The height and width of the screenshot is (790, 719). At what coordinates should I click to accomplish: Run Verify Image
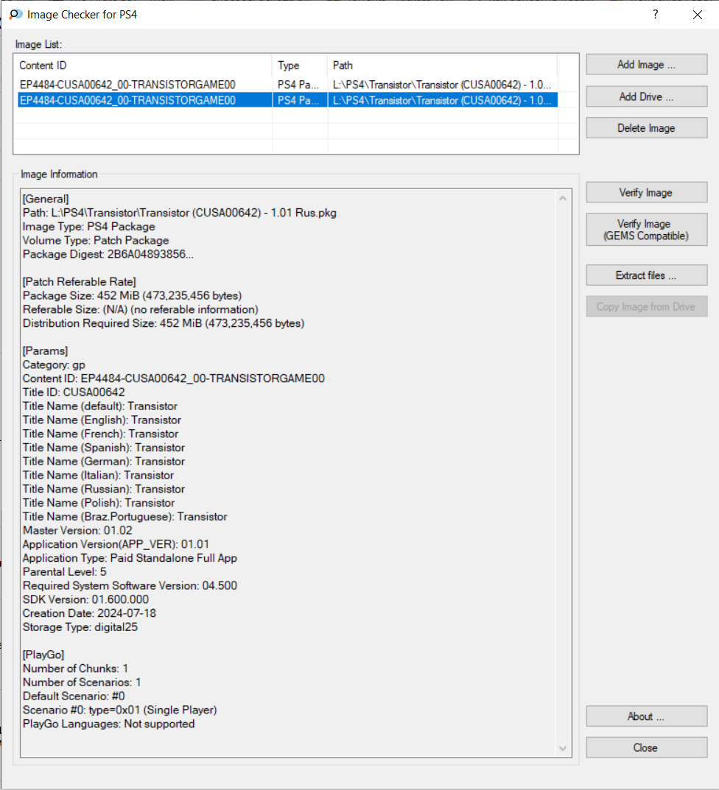coord(646,192)
